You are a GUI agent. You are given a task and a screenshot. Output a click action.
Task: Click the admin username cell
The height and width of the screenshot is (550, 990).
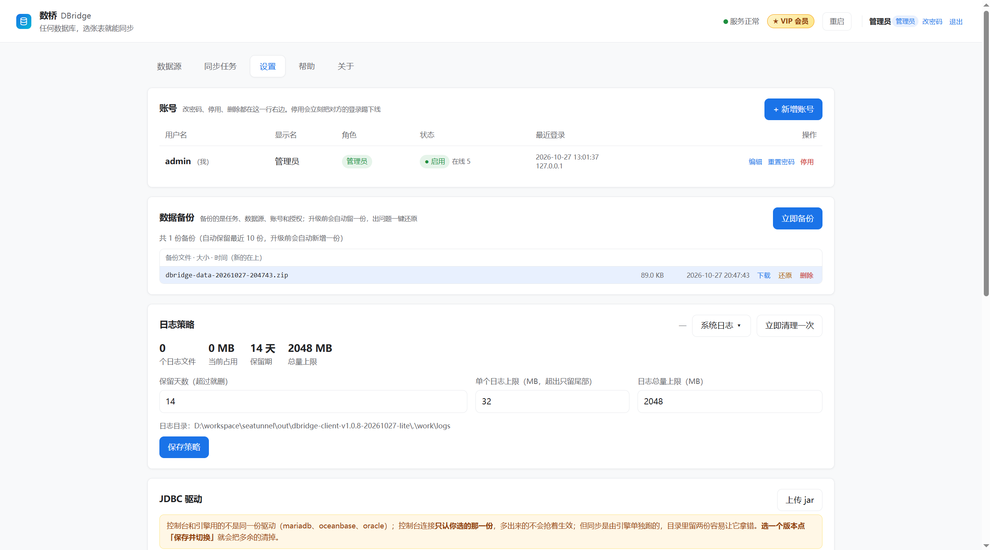(x=178, y=161)
